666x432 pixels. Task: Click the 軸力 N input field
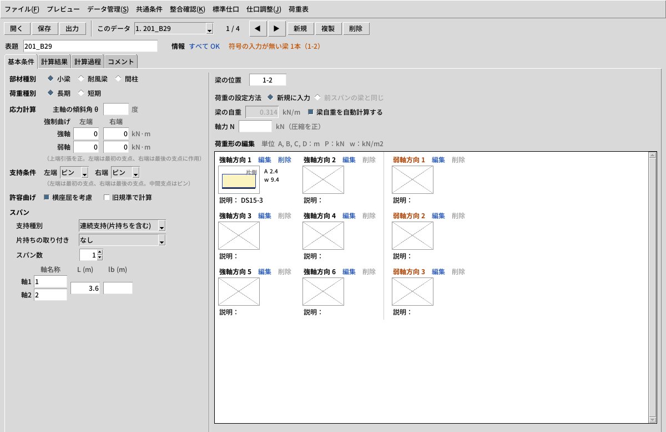255,126
